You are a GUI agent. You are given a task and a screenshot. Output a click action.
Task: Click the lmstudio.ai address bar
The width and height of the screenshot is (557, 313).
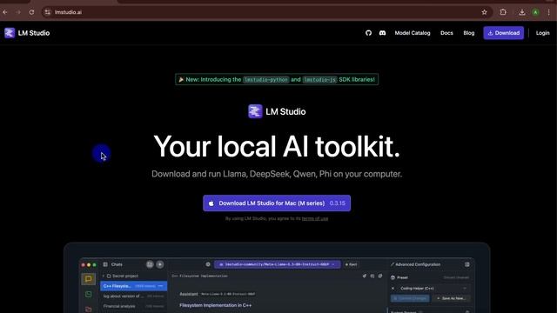[x=266, y=12]
